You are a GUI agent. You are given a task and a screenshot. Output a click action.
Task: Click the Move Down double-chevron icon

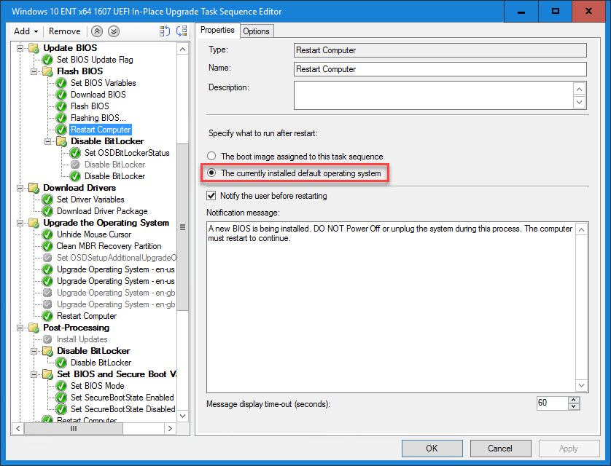(x=113, y=31)
